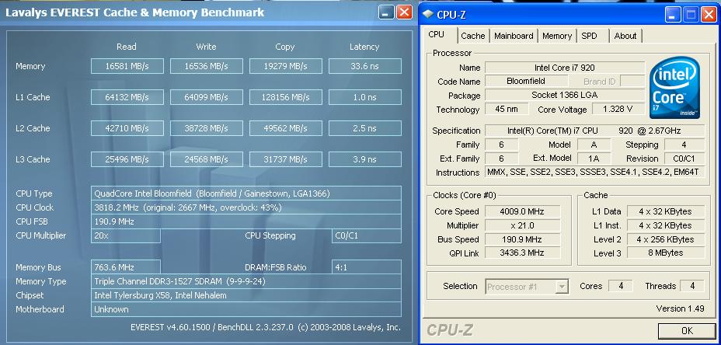Click L1 Cache latency 1.0 ns
This screenshot has width=721, height=345.
click(365, 97)
